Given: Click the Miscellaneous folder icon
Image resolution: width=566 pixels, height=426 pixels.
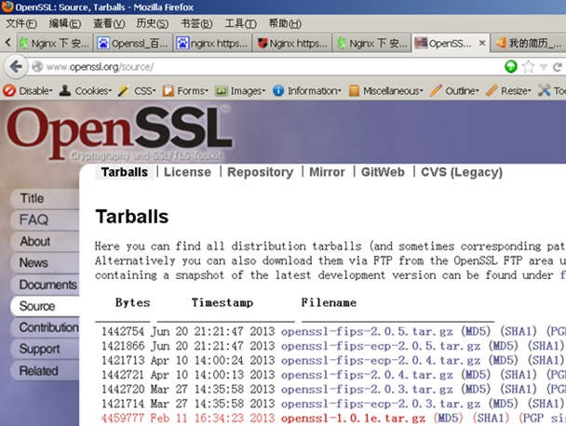Looking at the screenshot, I should 354,91.
